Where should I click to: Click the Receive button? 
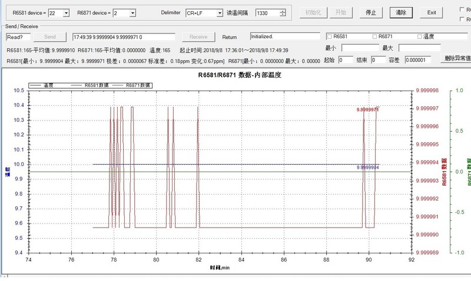(198, 36)
